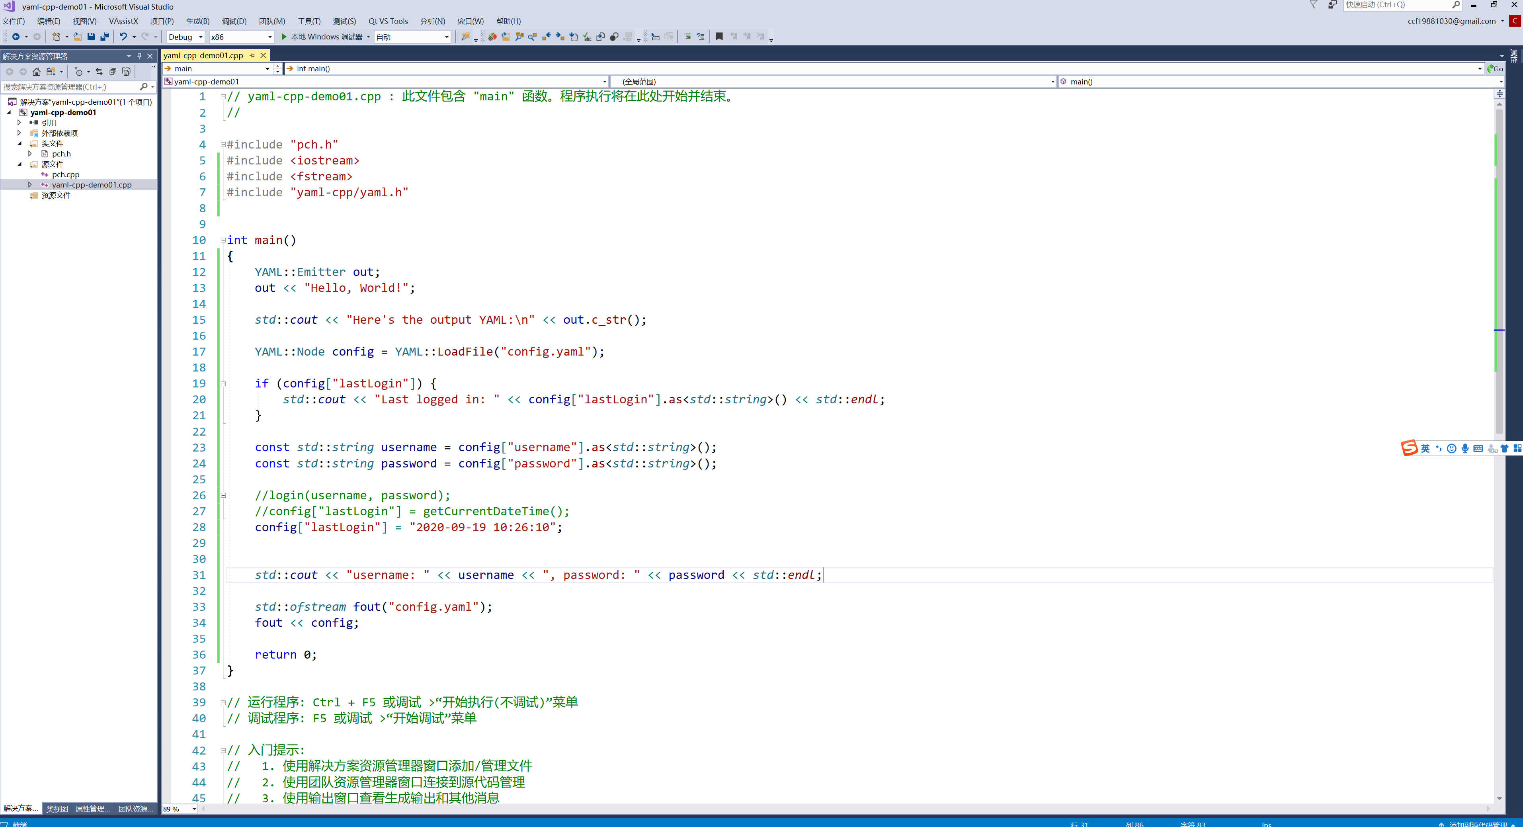Click the Sync with Active Document icon
This screenshot has width=1523, height=827.
99,72
